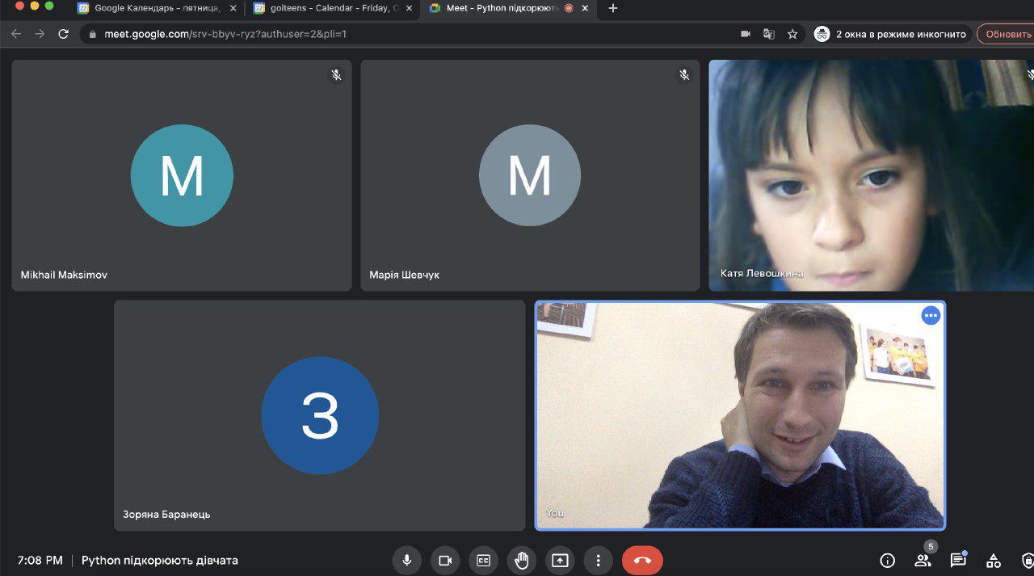The image size is (1034, 576).
Task: Open the host controls lock icon
Action: (1027, 561)
